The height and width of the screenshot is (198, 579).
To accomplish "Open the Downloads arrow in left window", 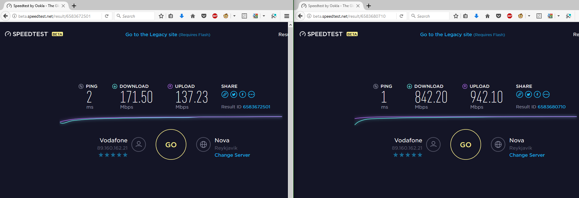I will (x=182, y=16).
